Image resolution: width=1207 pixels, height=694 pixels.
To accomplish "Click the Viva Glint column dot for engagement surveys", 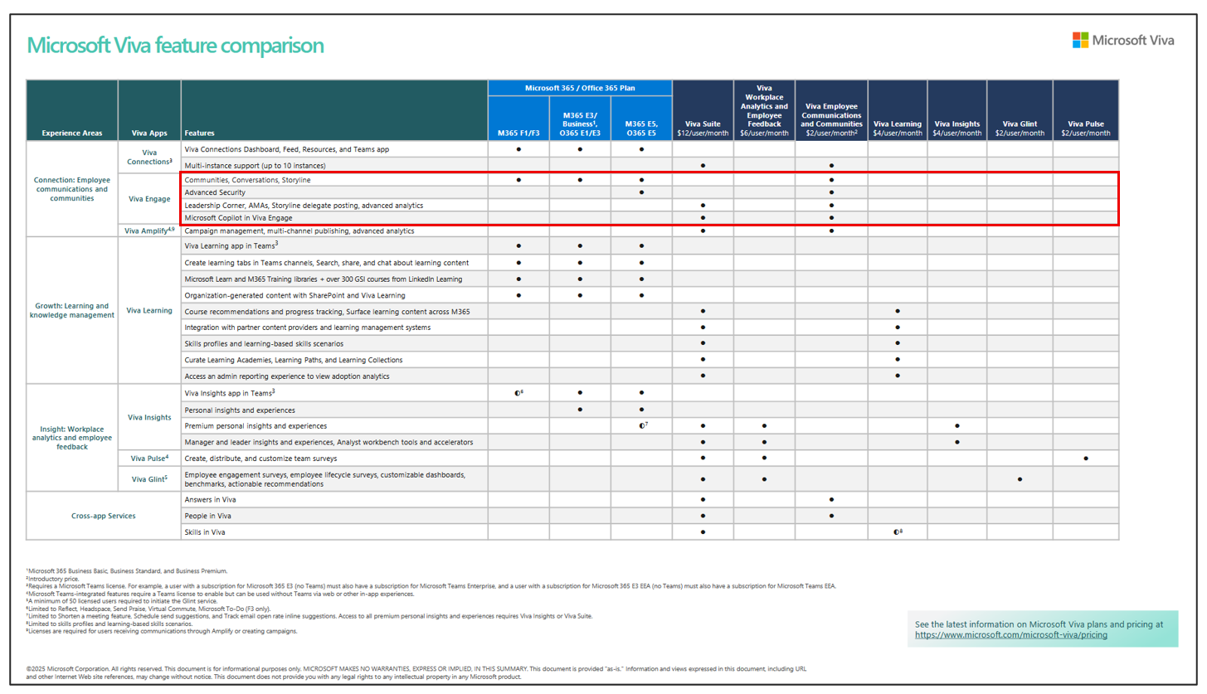I will click(1020, 478).
